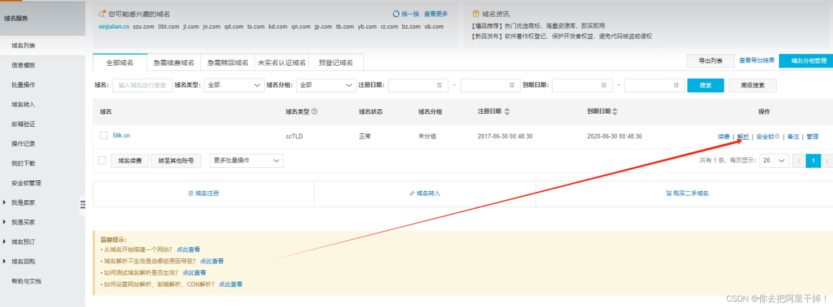
Task: Click help icon next to 安全锁
Action: [x=777, y=137]
